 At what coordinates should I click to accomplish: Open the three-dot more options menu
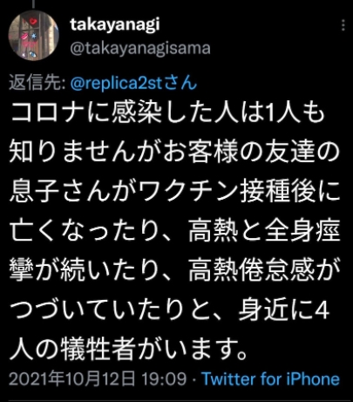(343, 25)
